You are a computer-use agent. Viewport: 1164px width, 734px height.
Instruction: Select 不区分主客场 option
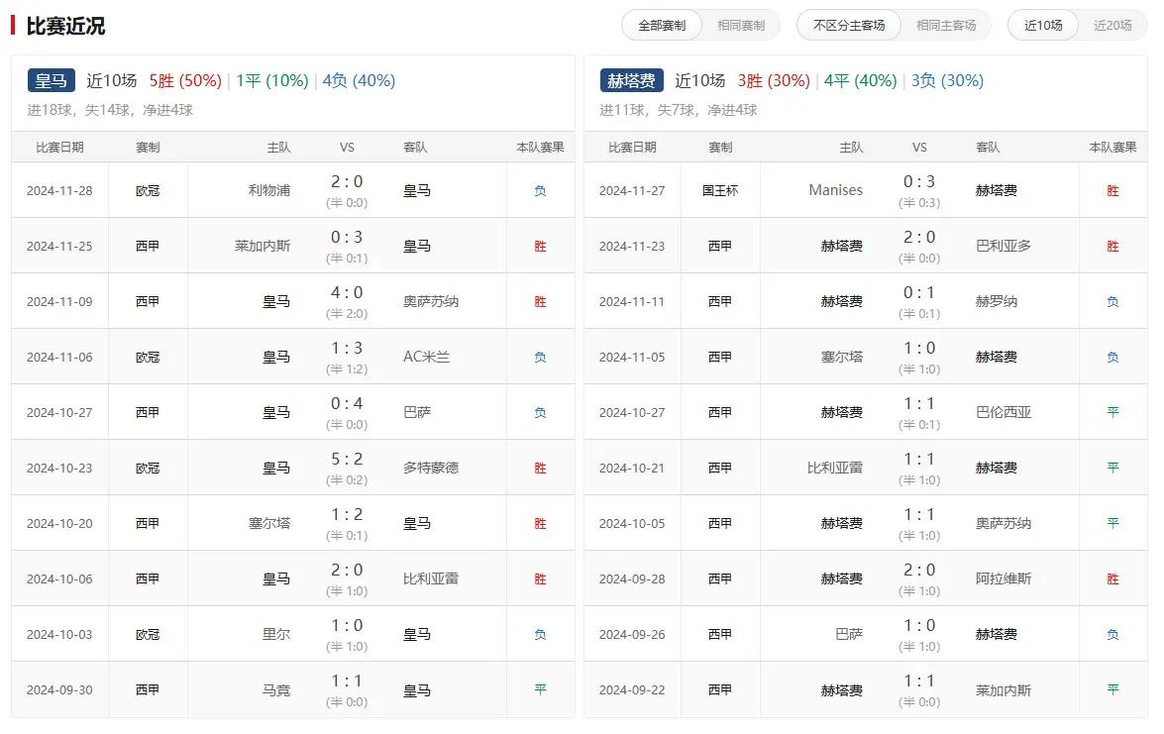point(849,25)
